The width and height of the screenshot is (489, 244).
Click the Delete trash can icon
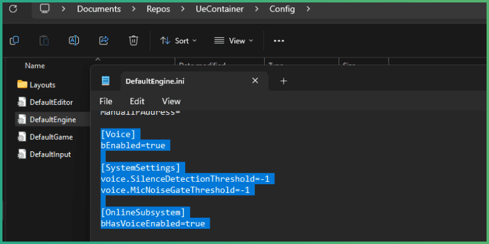pyautogui.click(x=133, y=40)
